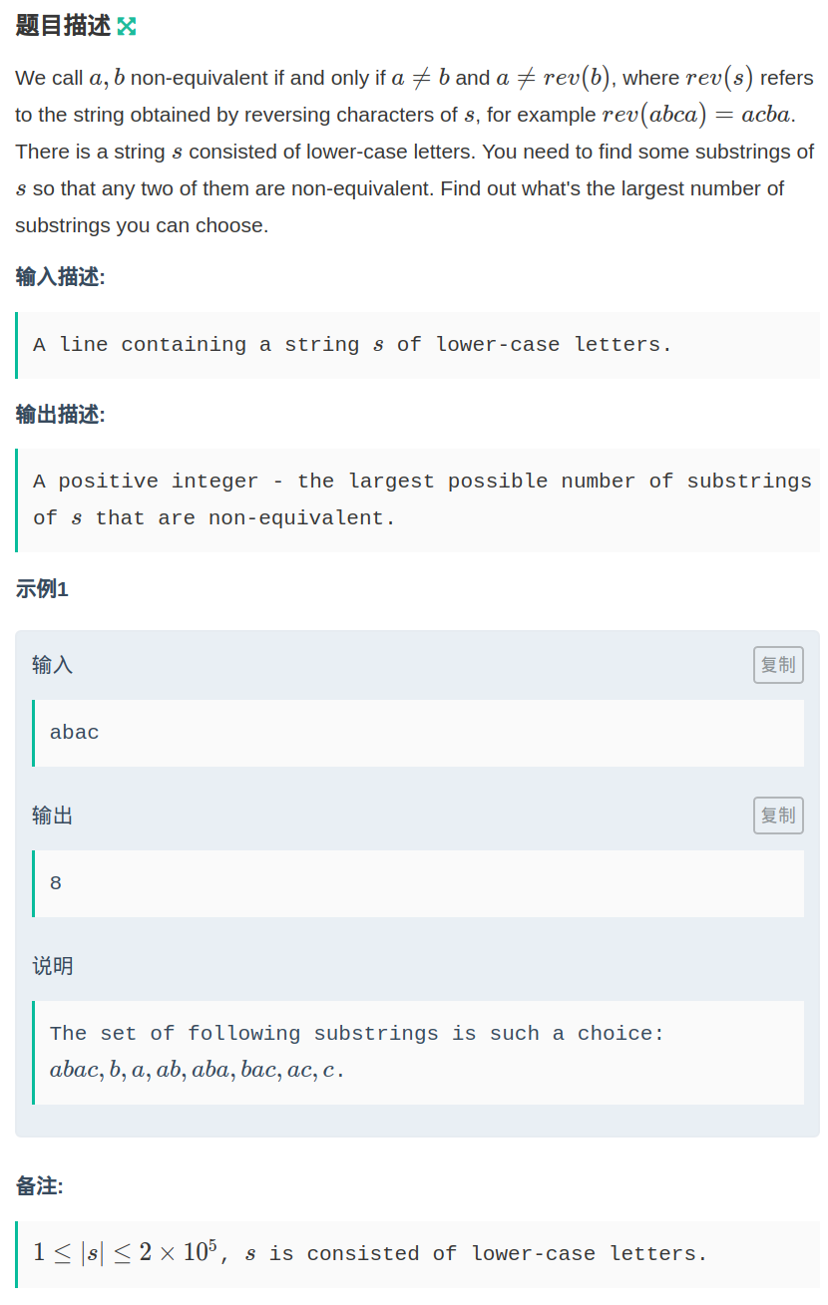The width and height of the screenshot is (828, 1305).
Task: Click the rev(abca) = acba example formula
Action: click(697, 115)
